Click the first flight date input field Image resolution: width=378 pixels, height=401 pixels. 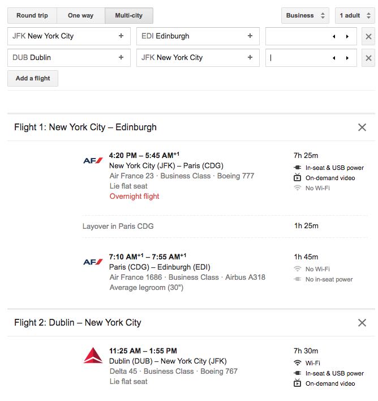(298, 36)
